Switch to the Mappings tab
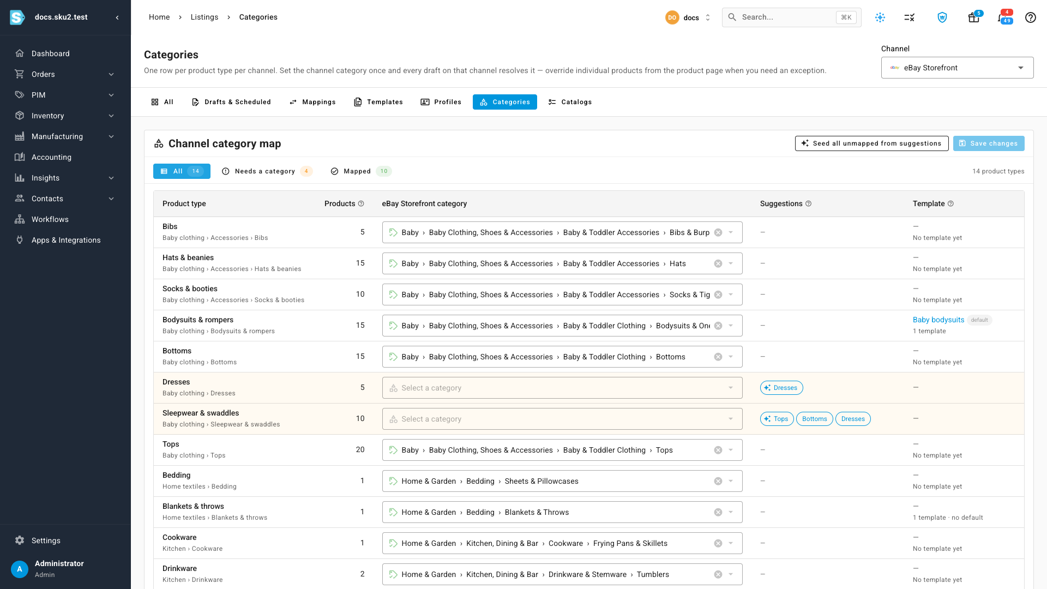The image size is (1047, 589). [312, 102]
